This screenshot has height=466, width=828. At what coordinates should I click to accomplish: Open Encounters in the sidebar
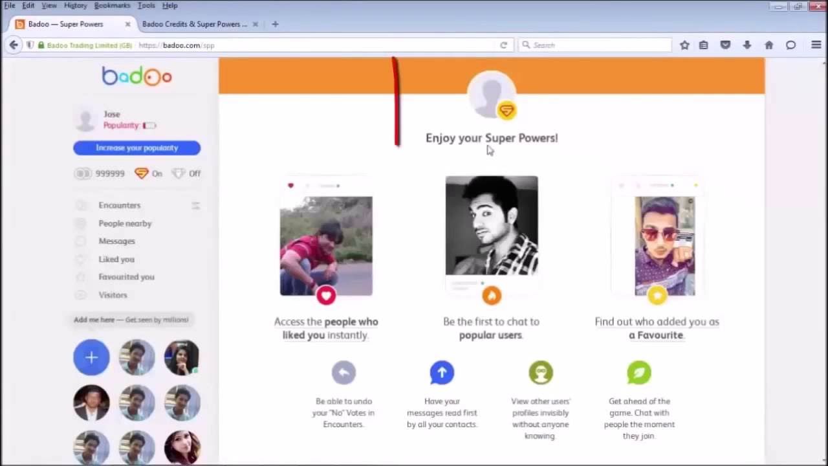click(x=119, y=205)
